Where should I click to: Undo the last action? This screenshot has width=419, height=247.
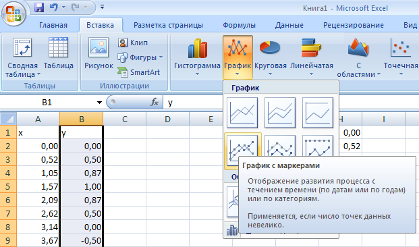(x=54, y=7)
